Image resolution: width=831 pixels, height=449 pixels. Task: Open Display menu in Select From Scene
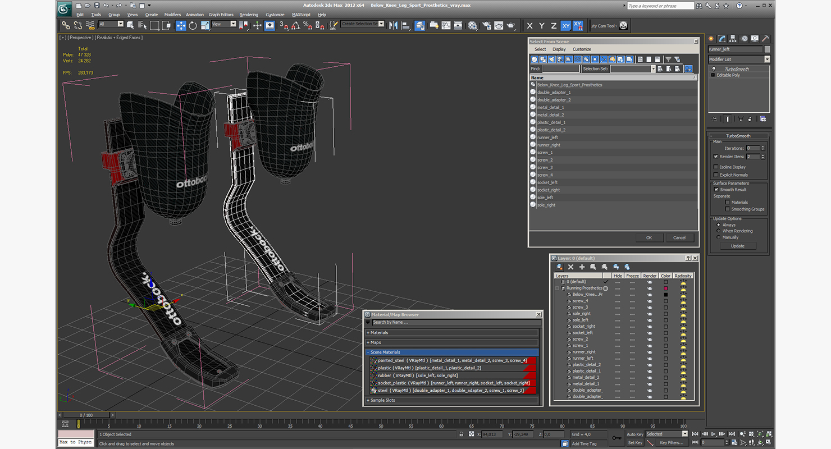coord(559,49)
